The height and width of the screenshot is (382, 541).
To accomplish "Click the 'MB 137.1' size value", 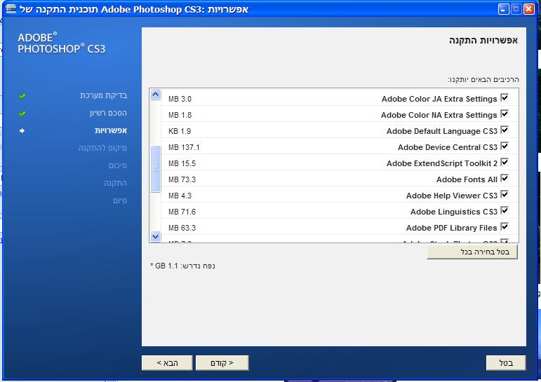I will (184, 148).
